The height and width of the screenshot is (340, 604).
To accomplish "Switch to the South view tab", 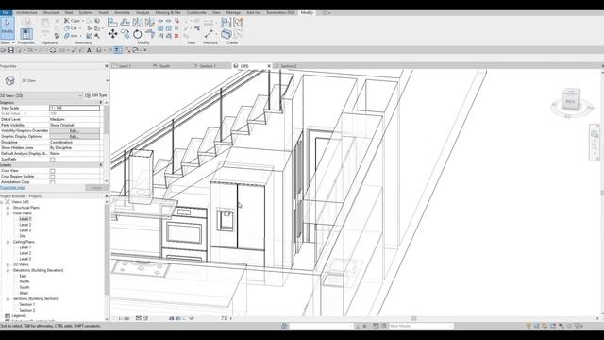I will pos(164,66).
